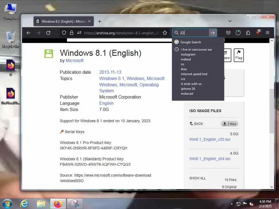
Task: Click the circular Firefox account/profile icon
Action: tap(238, 33)
